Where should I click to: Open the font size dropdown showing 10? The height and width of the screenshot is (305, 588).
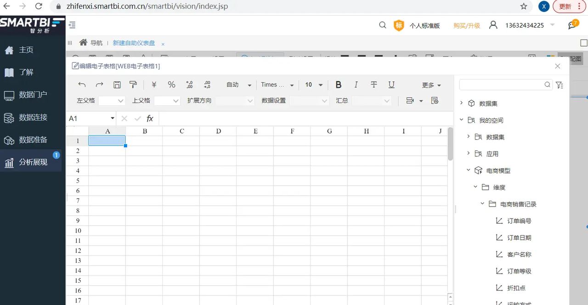312,85
